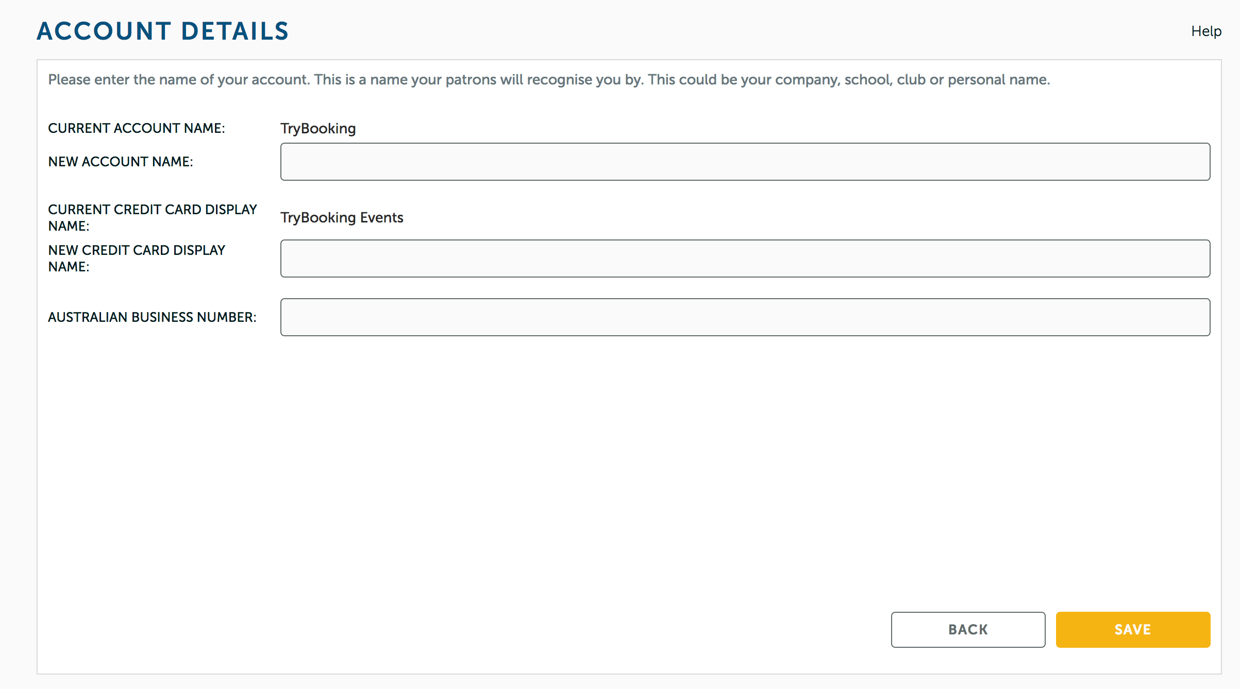The image size is (1240, 689).
Task: Save the account details
Action: [1133, 629]
